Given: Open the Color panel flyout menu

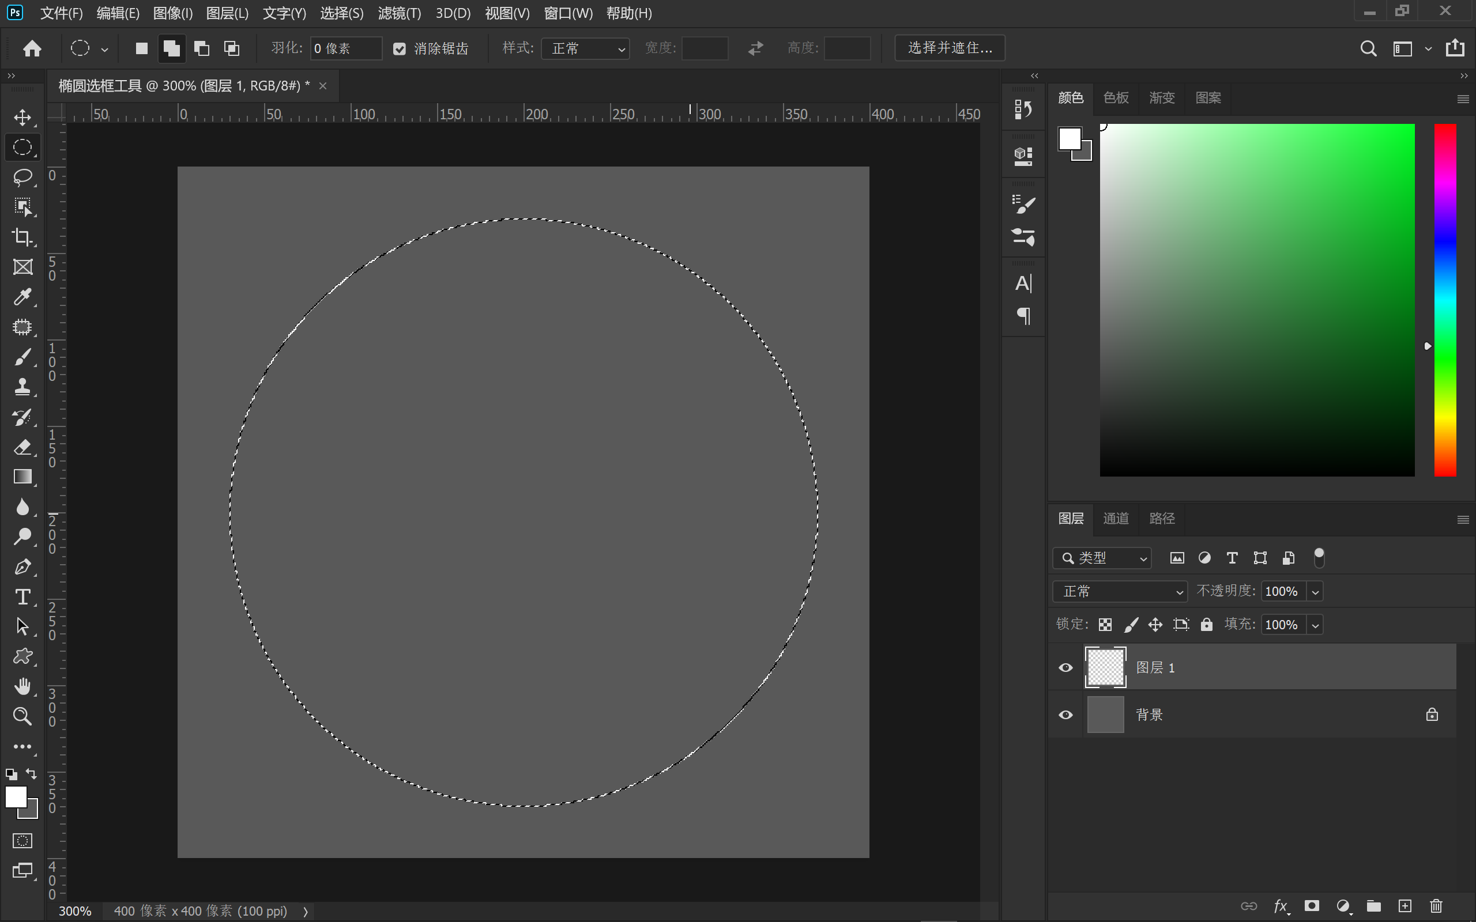Looking at the screenshot, I should 1463,98.
